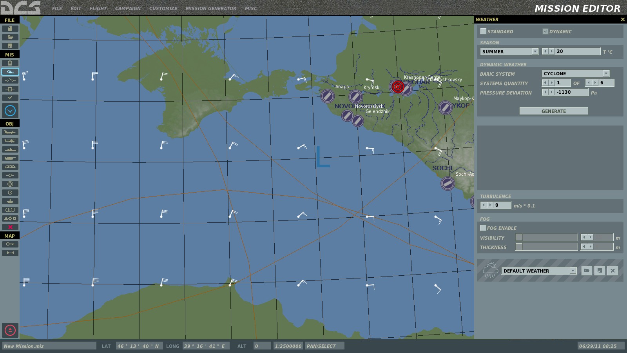The width and height of the screenshot is (627, 353).
Task: Select the triangle diamond square shapes icon
Action: click(x=10, y=218)
